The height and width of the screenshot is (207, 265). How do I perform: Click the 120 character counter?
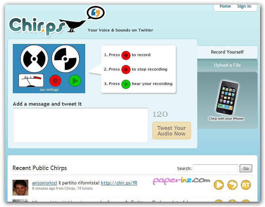(160, 114)
